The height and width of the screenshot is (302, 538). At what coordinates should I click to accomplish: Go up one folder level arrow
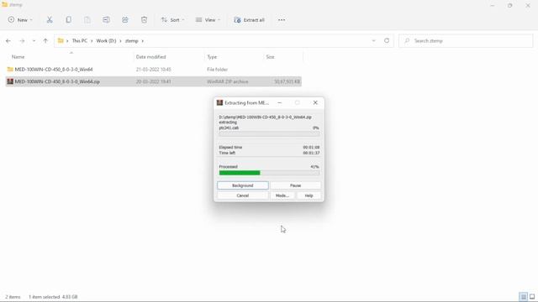(45, 41)
